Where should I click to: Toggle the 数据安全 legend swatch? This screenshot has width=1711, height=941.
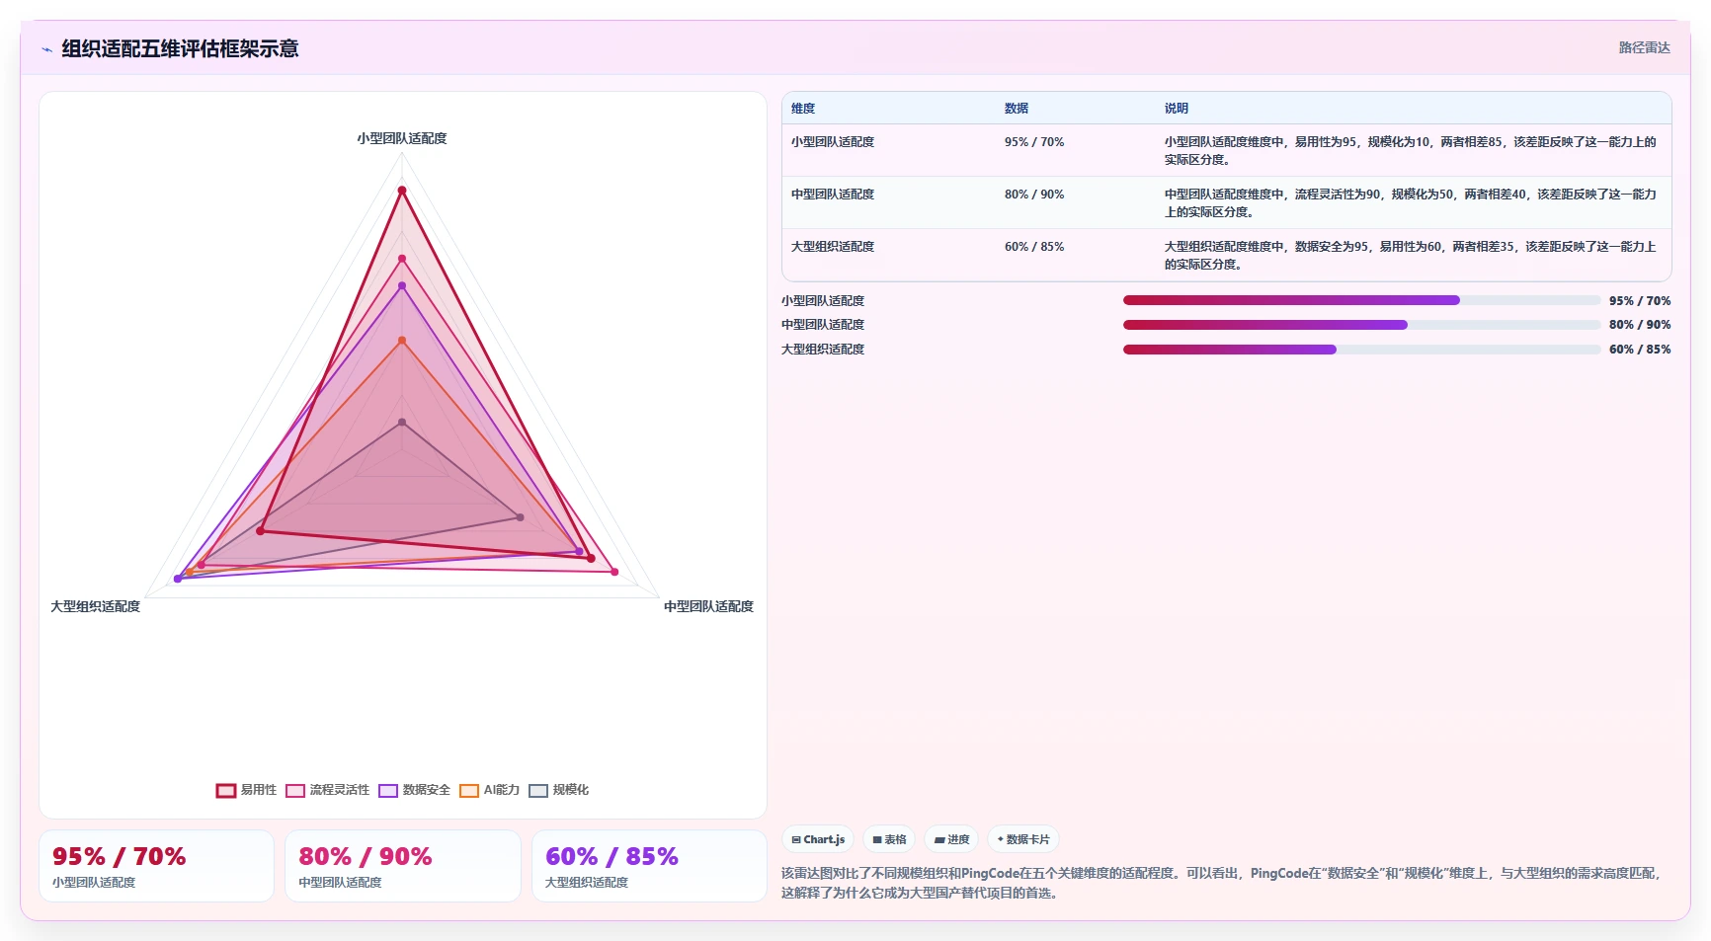point(388,791)
